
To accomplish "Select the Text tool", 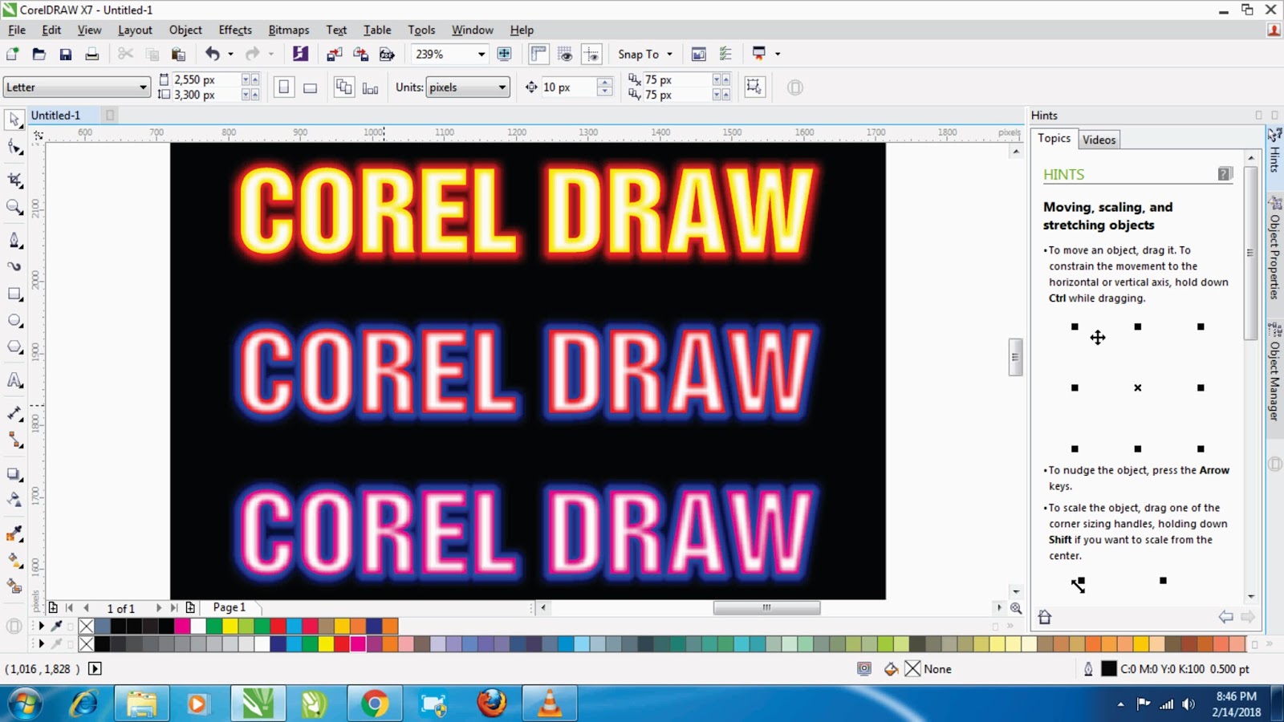I will (x=14, y=380).
